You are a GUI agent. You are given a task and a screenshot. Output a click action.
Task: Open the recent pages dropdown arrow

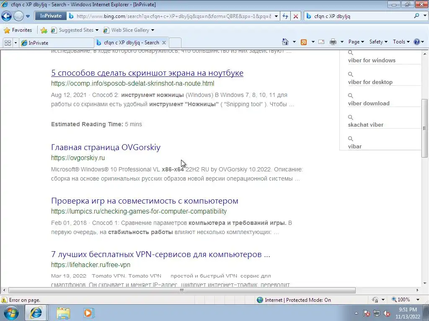28,16
